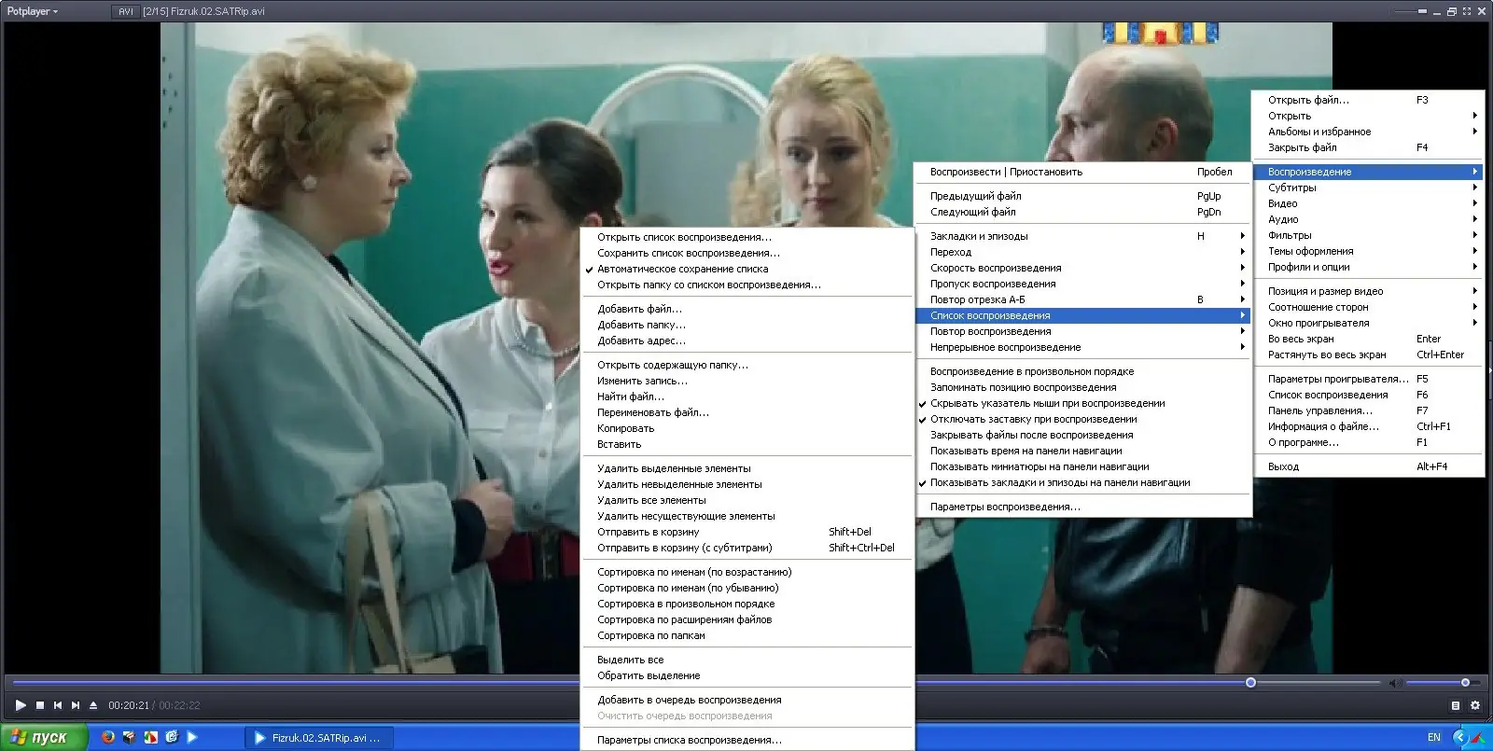Open Информация о файле… menu item
Screen dimensions: 1493x751
point(1368,426)
